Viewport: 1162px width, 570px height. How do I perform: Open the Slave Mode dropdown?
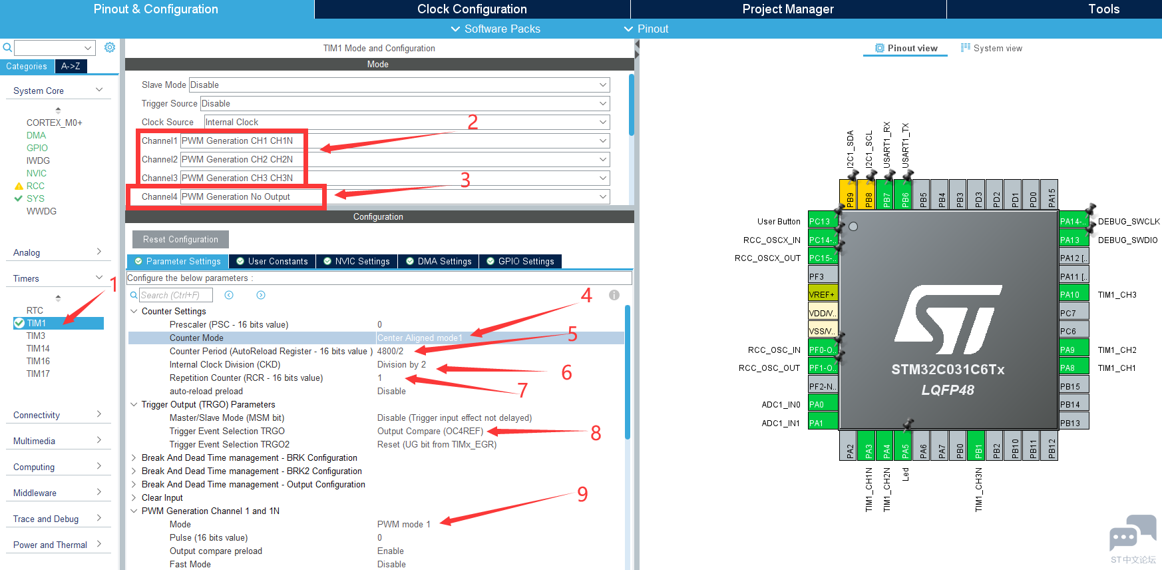click(399, 85)
